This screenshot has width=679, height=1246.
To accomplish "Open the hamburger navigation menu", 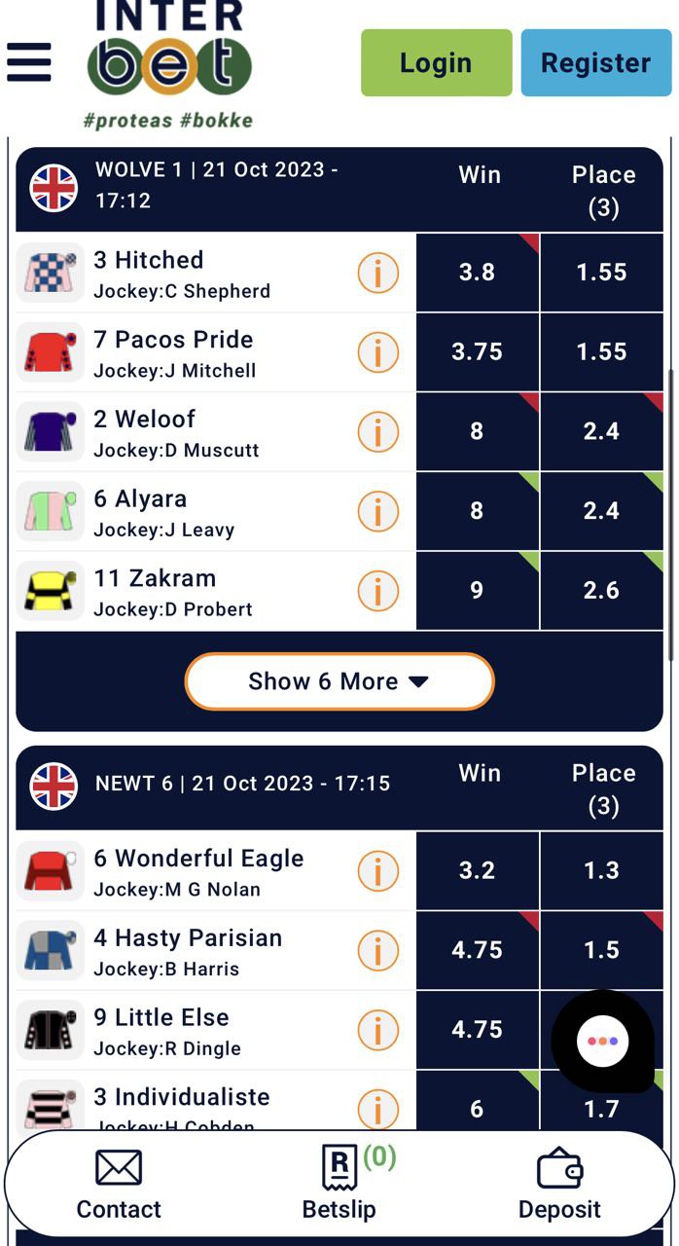I will click(29, 62).
